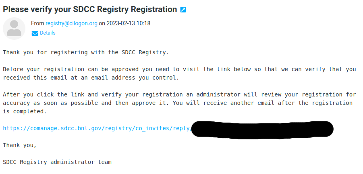Select the email subject heading text
Viewport: 363px width, 174px height.
tap(90, 10)
